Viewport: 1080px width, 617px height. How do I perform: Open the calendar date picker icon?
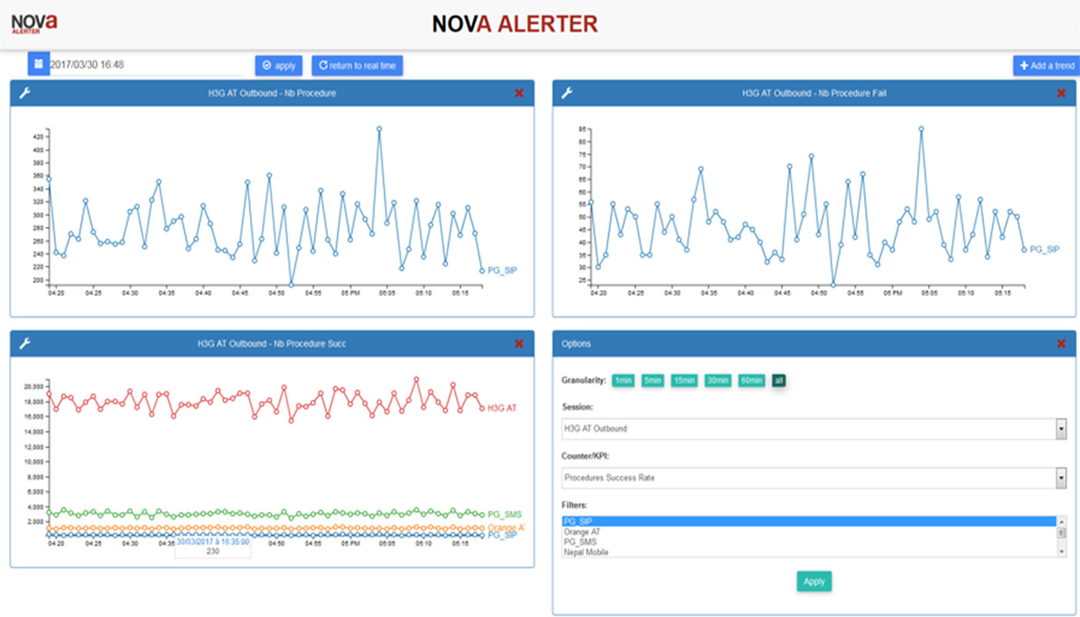click(x=39, y=65)
